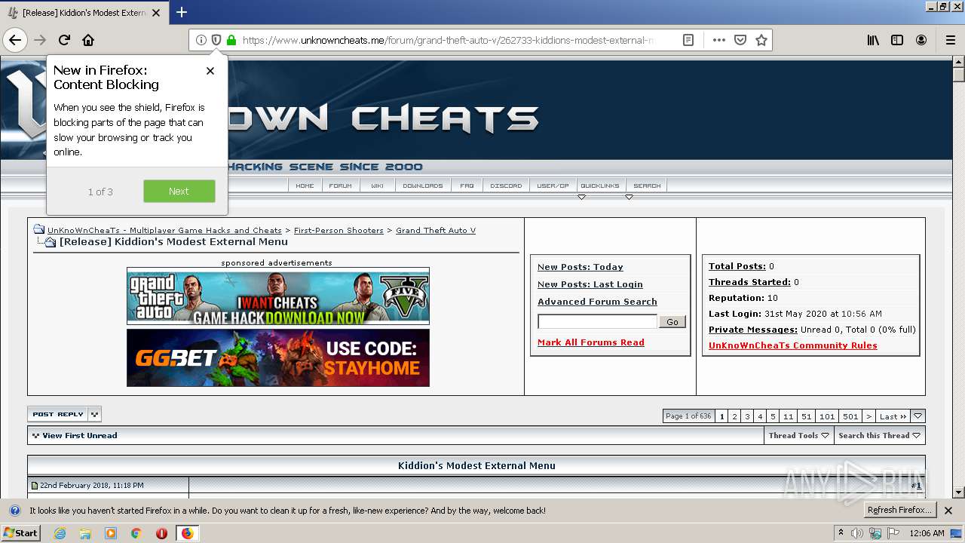Launch Chrome from the taskbar
Viewport: 965px width, 543px height.
[x=136, y=533]
